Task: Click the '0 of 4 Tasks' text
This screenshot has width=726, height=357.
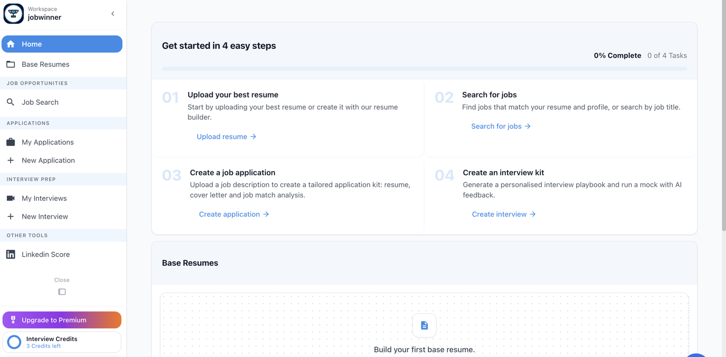Action: (x=667, y=55)
